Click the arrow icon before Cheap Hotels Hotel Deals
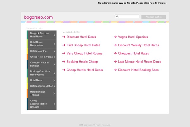 point(64,70)
